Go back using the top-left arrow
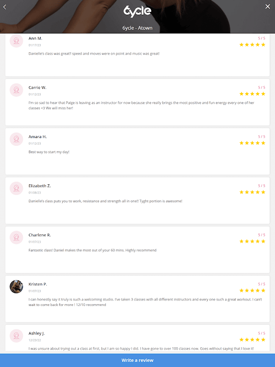275x367 pixels. pos(5,6)
